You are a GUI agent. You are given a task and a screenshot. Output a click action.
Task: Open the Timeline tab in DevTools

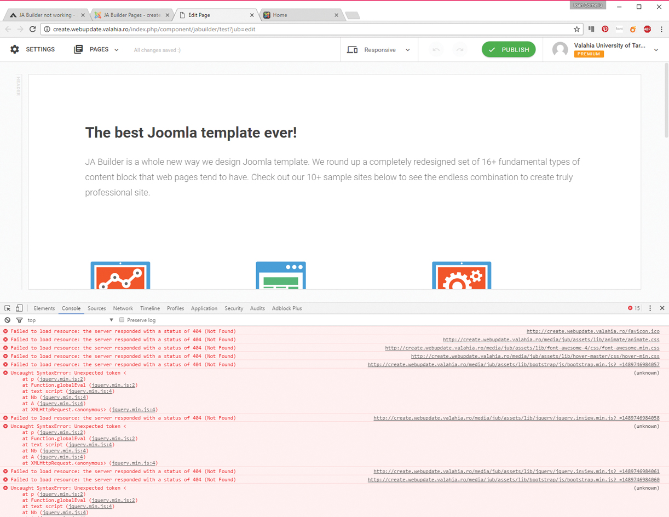(150, 308)
